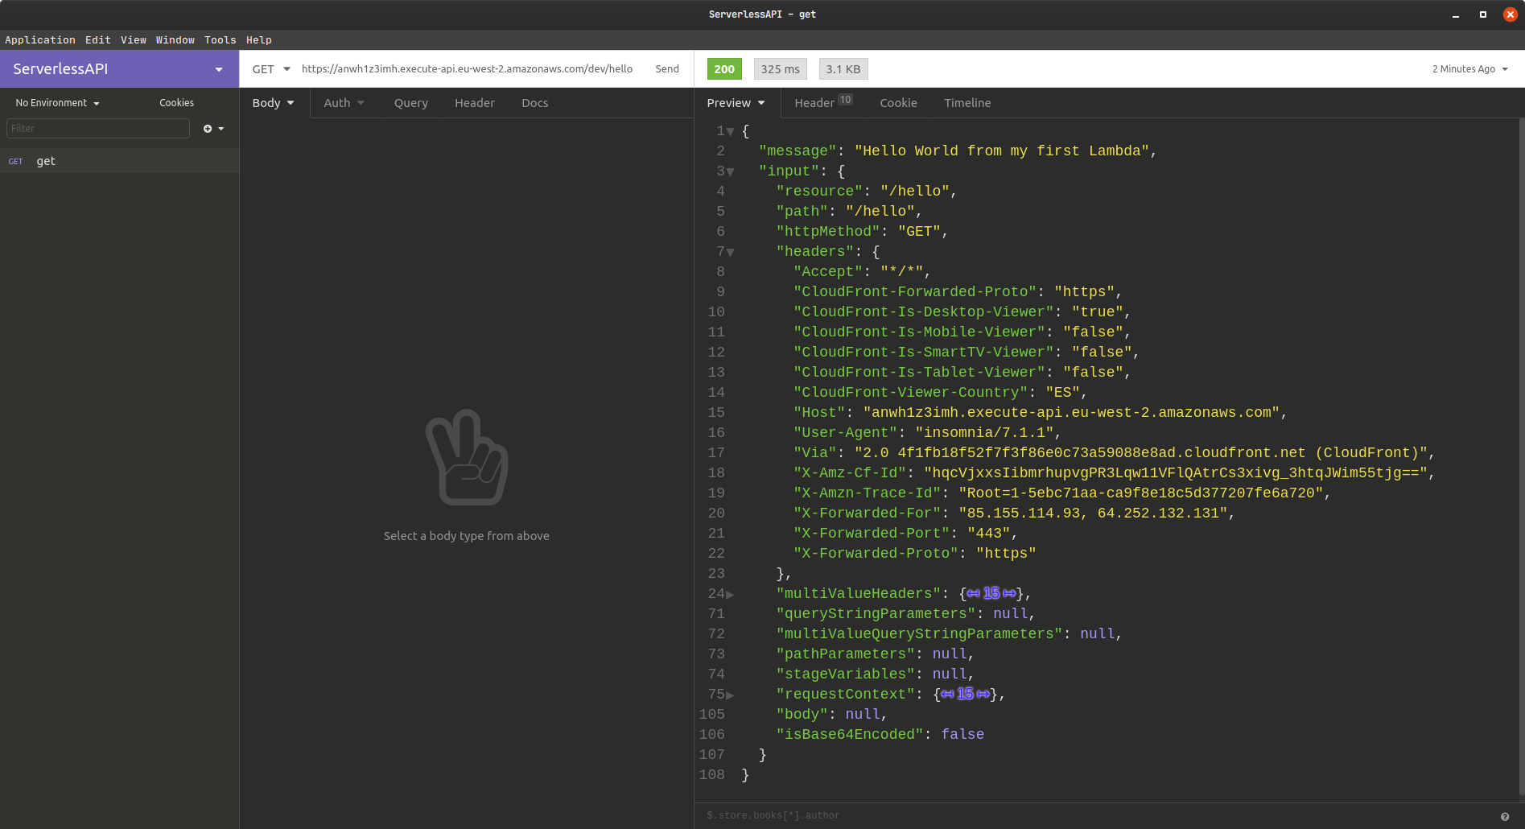The image size is (1525, 829).
Task: Open the View menu
Action: coord(134,40)
